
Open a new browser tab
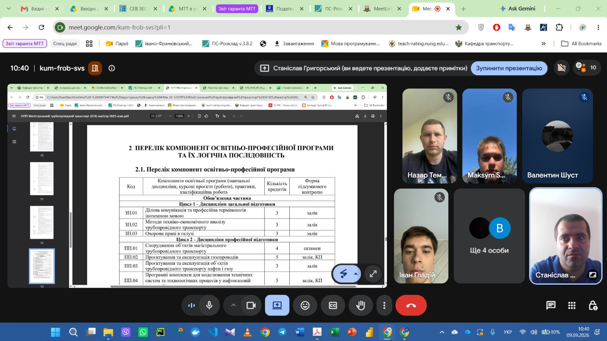pos(463,9)
